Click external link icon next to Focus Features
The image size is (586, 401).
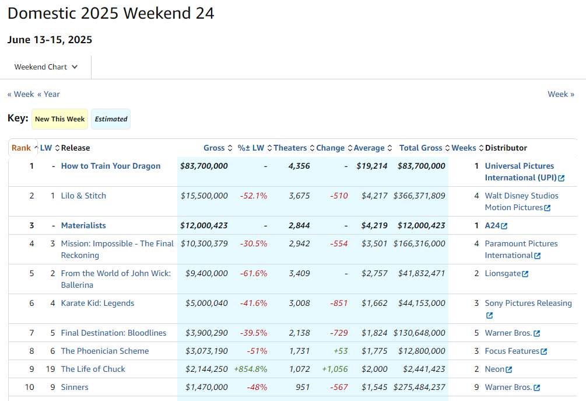(x=544, y=351)
